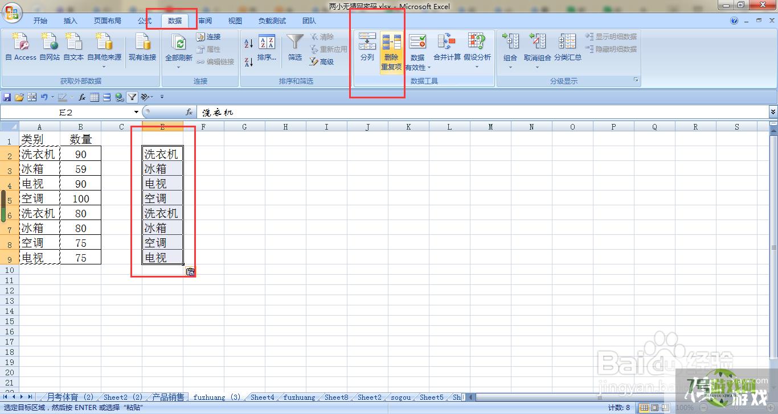This screenshot has width=778, height=414.
Task: Open the 分级显示 dialog launcher
Action: click(x=636, y=81)
